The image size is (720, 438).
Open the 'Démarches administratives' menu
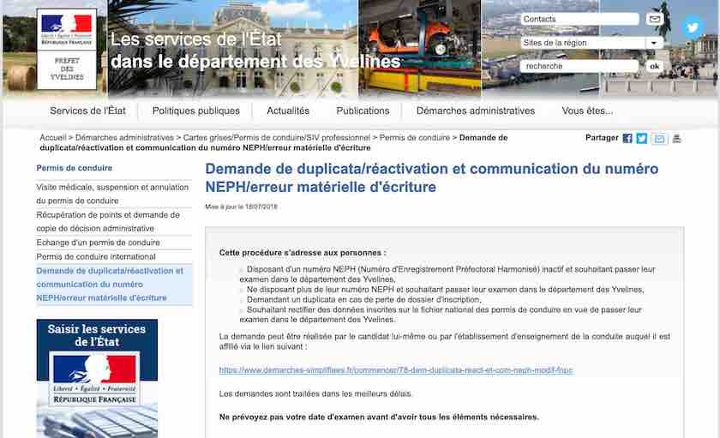coord(475,111)
